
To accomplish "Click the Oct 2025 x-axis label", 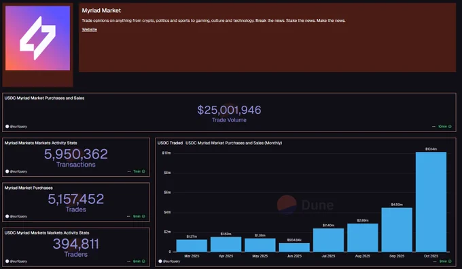I will [x=431, y=256].
